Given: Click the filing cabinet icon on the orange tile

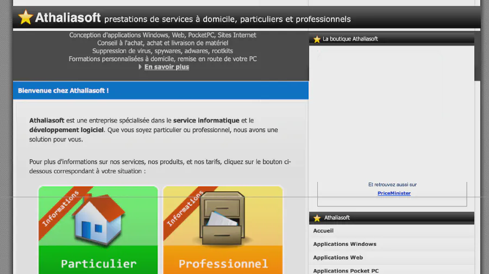Looking at the screenshot, I should pyautogui.click(x=222, y=218).
